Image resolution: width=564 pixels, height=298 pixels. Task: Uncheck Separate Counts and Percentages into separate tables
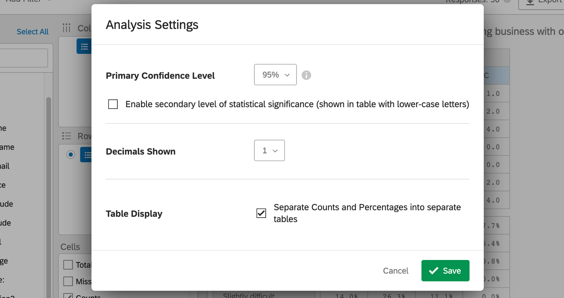pos(261,213)
